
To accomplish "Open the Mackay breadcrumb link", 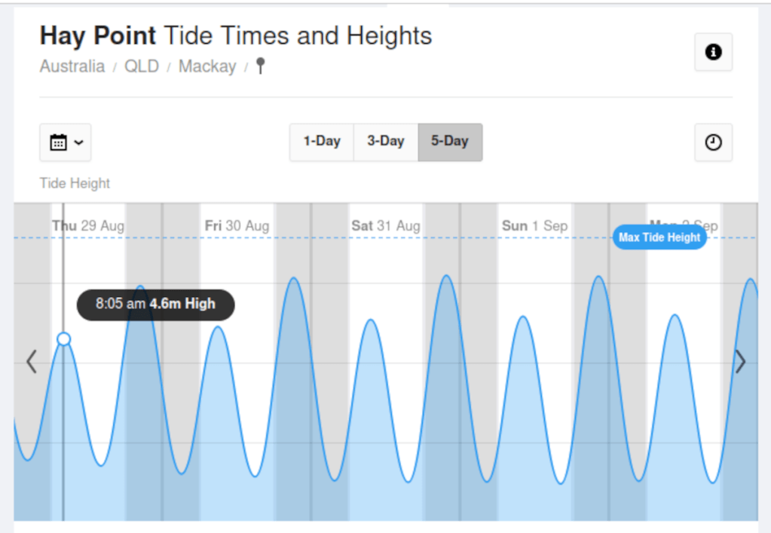I will coord(207,66).
